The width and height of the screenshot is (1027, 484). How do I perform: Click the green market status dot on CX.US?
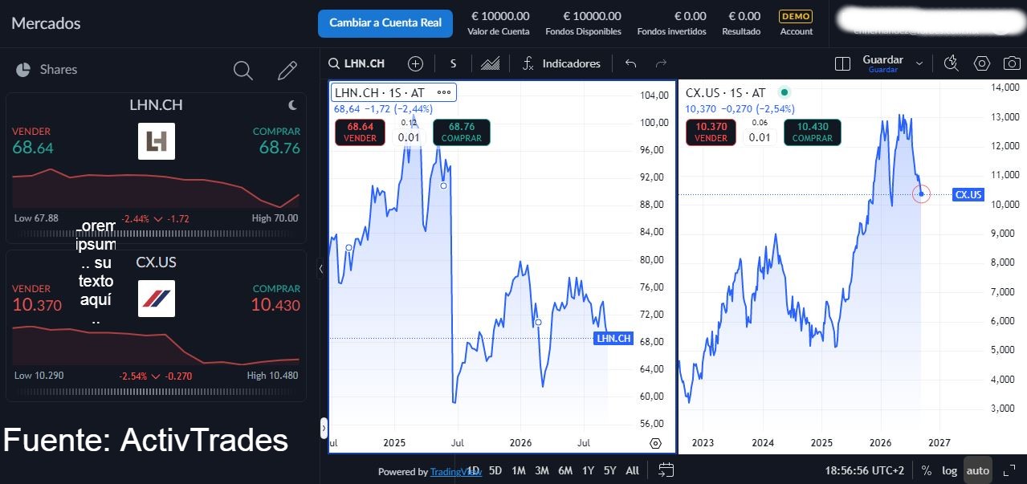pyautogui.click(x=785, y=92)
